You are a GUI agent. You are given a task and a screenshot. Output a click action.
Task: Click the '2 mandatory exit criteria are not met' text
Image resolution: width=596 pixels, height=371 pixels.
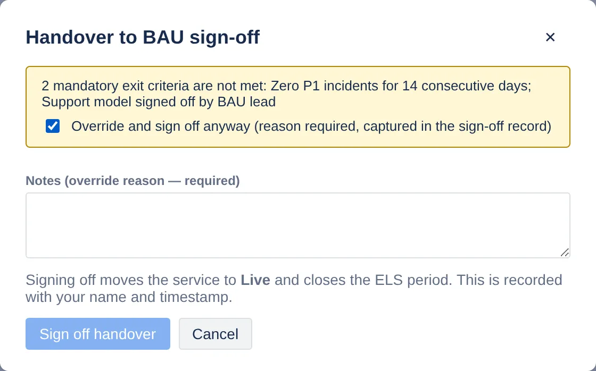pyautogui.click(x=154, y=86)
